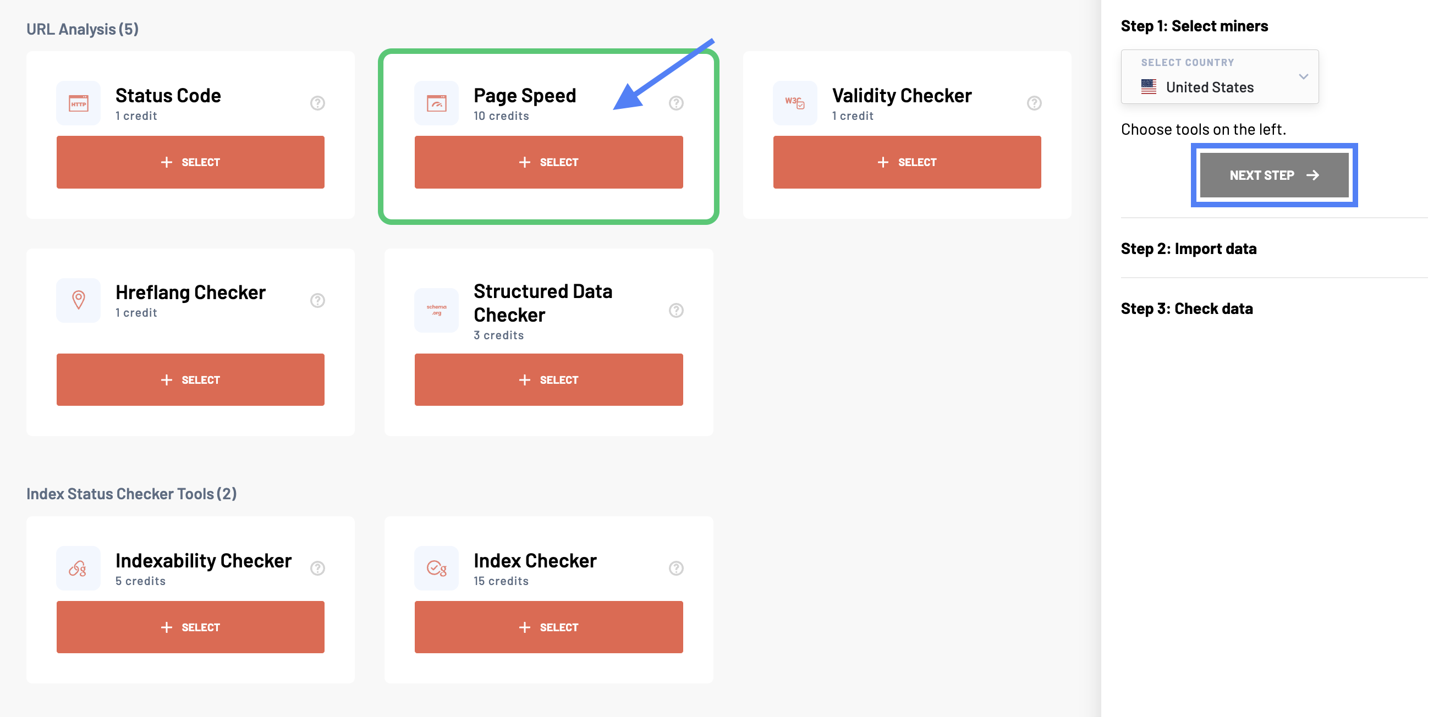Click the United States flag icon
Image resolution: width=1439 pixels, height=717 pixels.
coord(1149,87)
